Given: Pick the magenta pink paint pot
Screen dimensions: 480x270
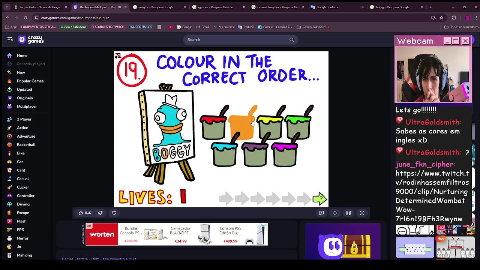Looking at the screenshot, I should pyautogui.click(x=285, y=154).
